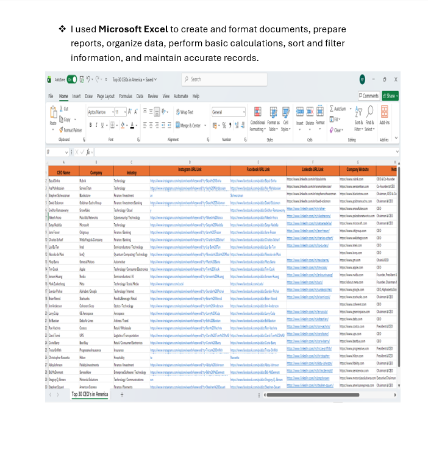Open the Page Layout ribbon tab

coord(105,96)
